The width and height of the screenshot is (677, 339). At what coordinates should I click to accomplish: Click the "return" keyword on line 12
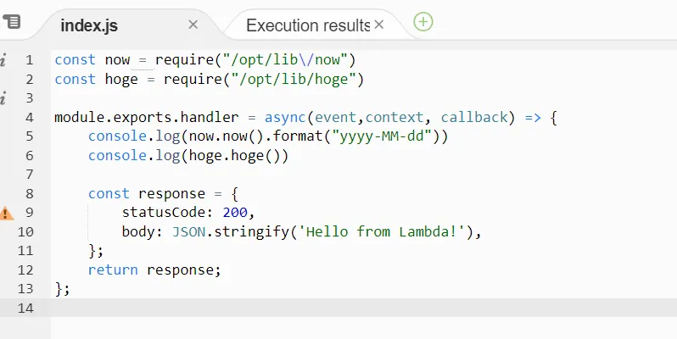(x=114, y=270)
